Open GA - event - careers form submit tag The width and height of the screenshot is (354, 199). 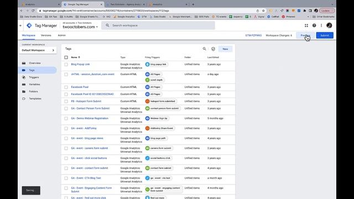click(90, 148)
